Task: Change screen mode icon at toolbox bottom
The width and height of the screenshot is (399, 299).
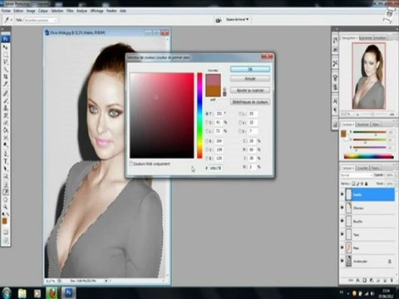Action: [x=5, y=241]
